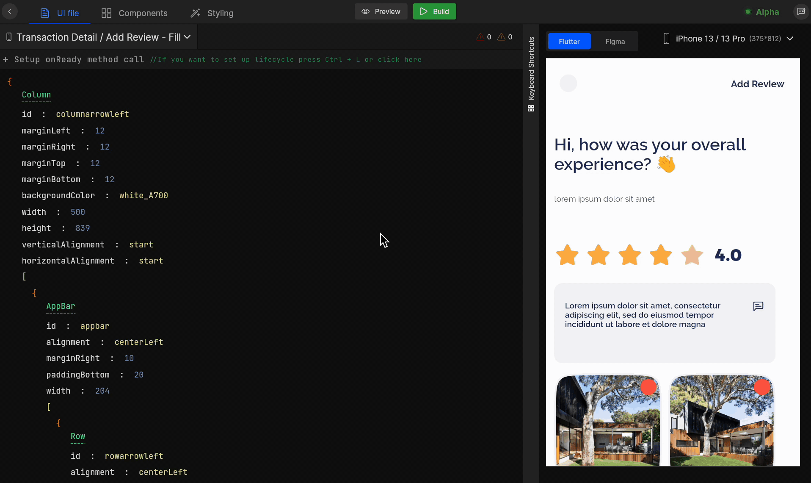811x483 pixels.
Task: Click the first rating star
Action: pyautogui.click(x=567, y=255)
